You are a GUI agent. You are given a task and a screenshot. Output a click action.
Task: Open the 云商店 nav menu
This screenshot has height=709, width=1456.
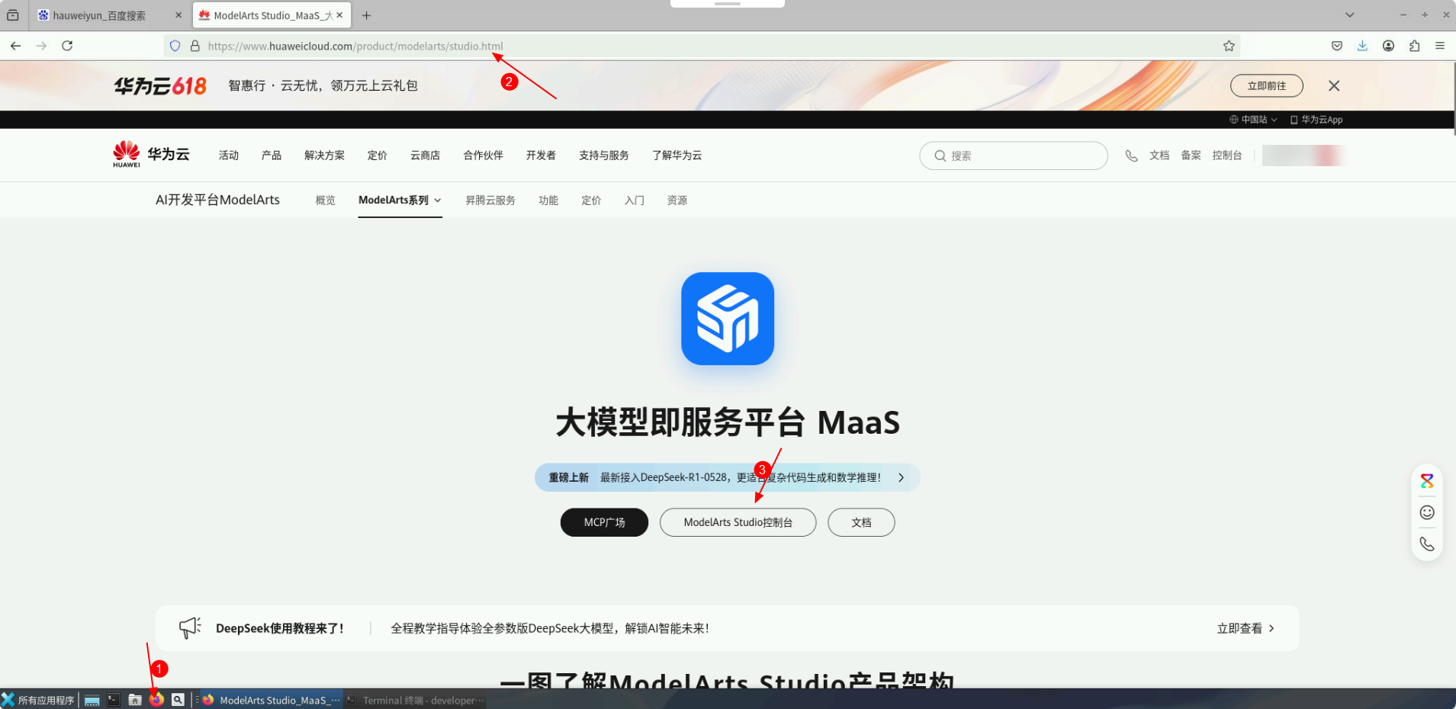[425, 156]
